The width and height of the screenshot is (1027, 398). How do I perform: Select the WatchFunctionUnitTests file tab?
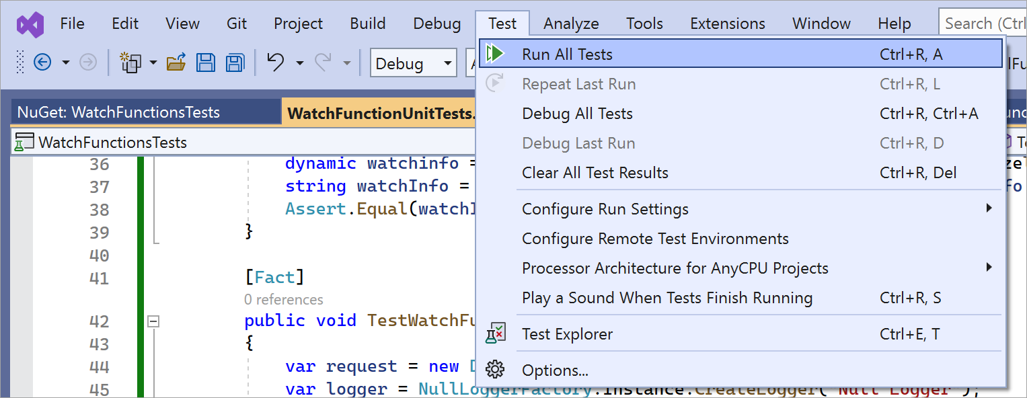pyautogui.click(x=379, y=113)
